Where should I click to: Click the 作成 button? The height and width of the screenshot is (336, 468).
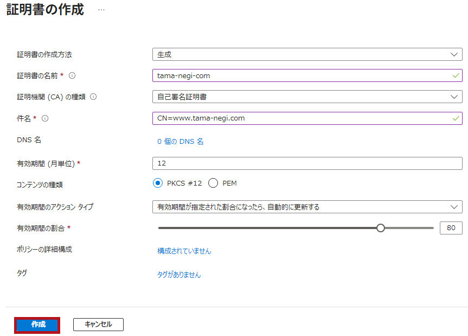click(x=37, y=325)
